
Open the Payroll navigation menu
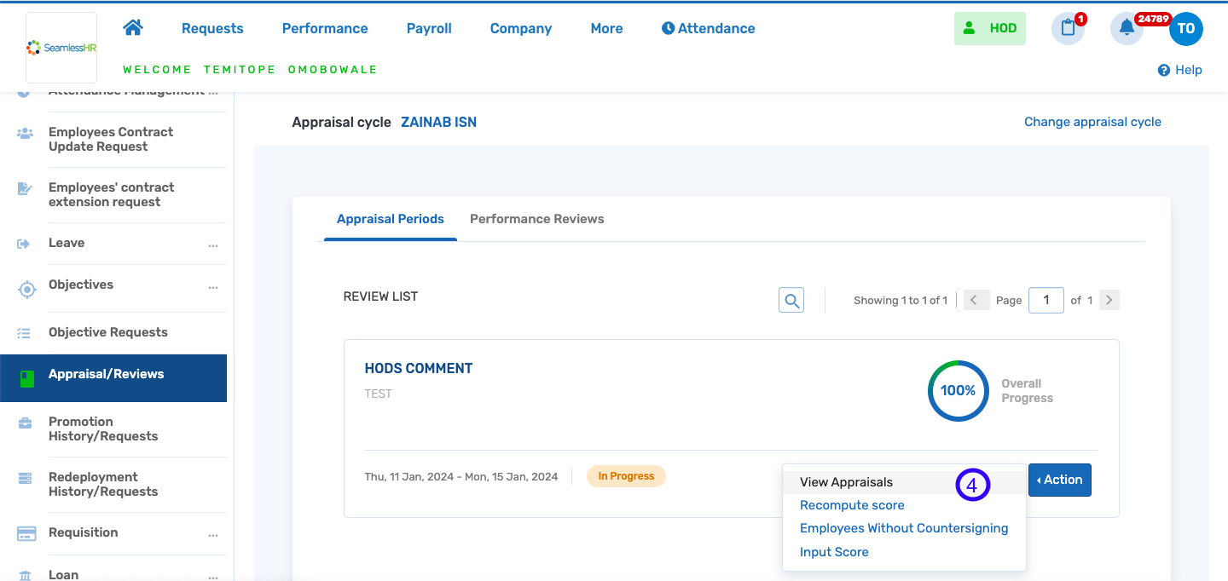pyautogui.click(x=429, y=28)
